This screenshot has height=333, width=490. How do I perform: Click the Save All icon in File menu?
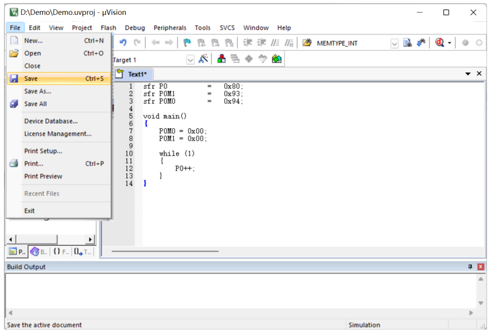pyautogui.click(x=14, y=104)
